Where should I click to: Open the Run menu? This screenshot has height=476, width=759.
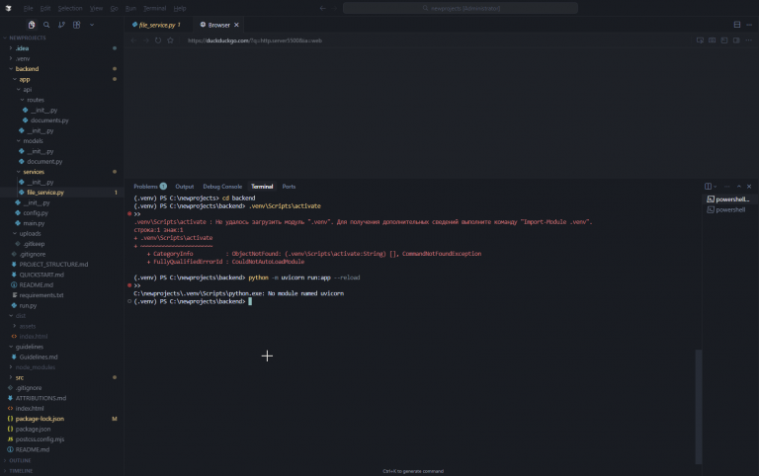pos(130,8)
